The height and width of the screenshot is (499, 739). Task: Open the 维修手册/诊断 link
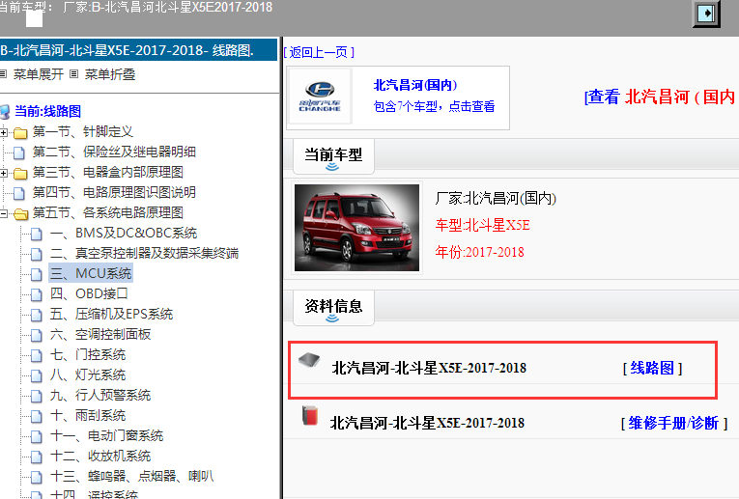point(673,423)
